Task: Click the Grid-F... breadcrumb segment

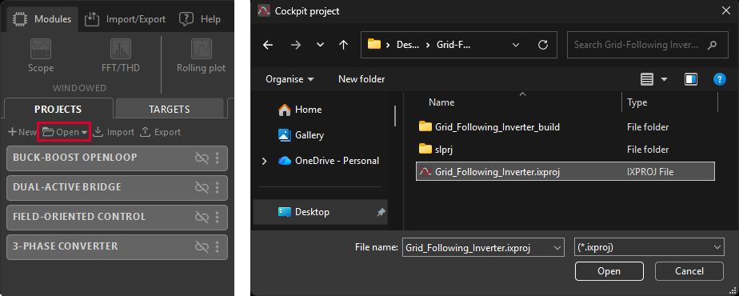Action: [x=453, y=45]
